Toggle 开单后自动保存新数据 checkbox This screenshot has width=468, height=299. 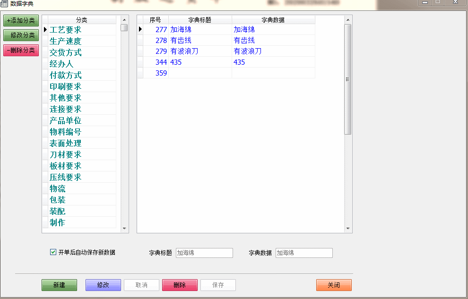53,252
